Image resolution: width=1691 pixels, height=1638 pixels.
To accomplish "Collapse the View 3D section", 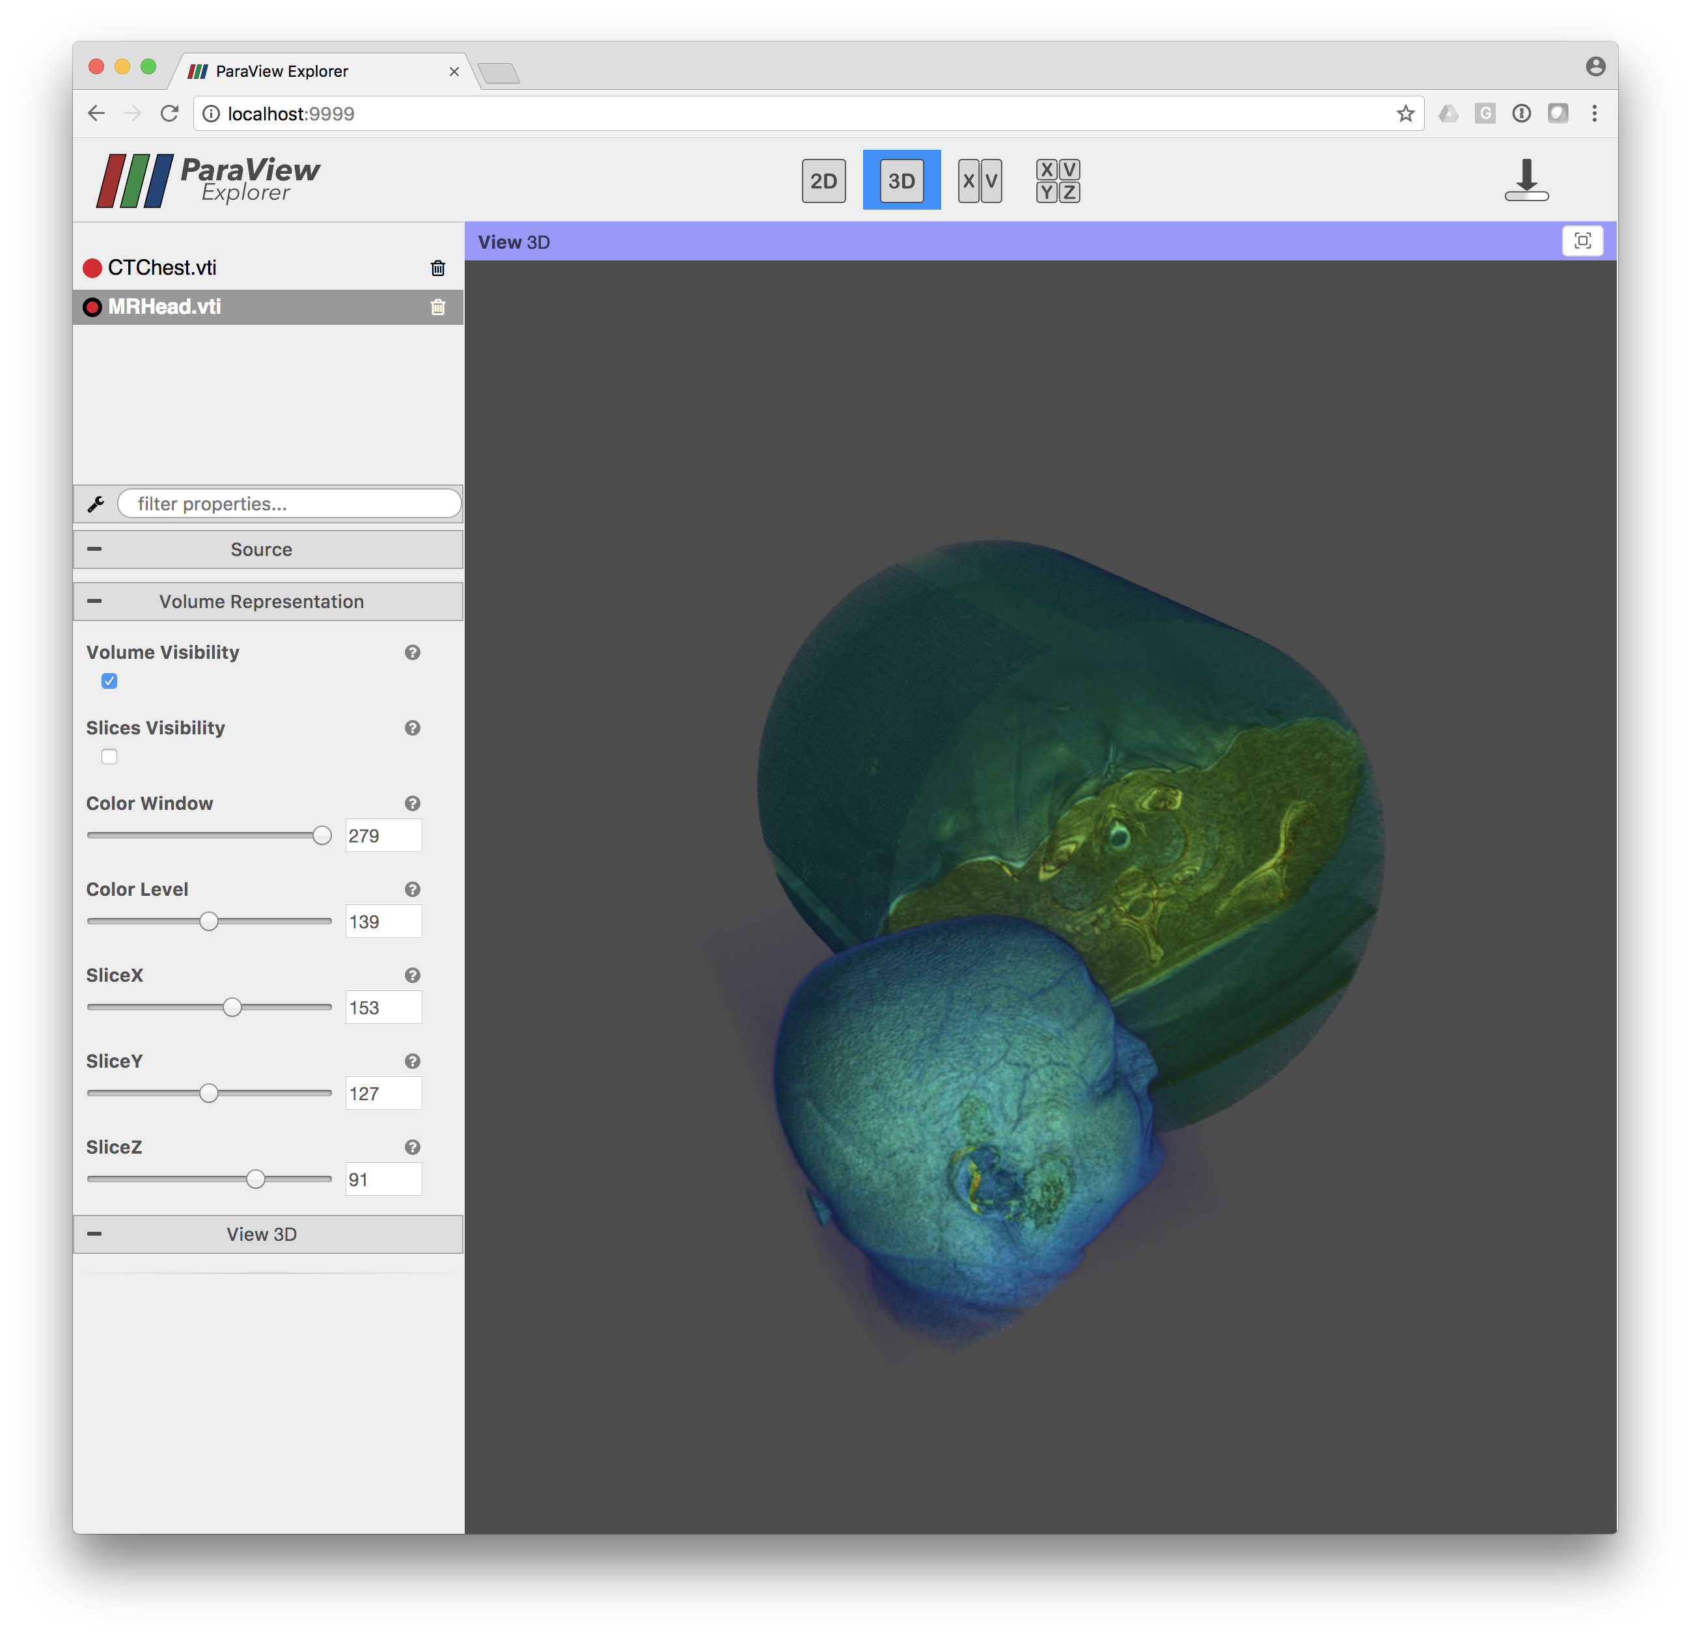I will pyautogui.click(x=95, y=1234).
